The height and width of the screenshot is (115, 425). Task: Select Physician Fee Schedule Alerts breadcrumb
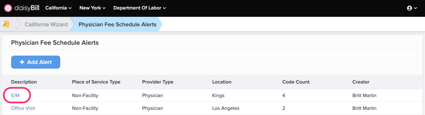pos(118,24)
